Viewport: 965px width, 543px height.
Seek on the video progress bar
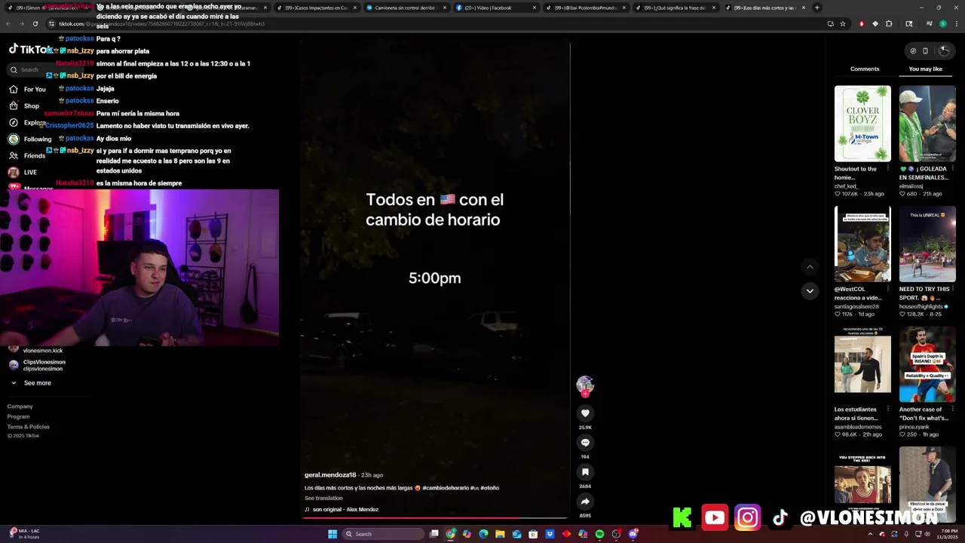[434, 518]
